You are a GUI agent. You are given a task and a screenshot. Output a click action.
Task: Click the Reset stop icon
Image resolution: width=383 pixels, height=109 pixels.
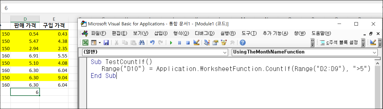coord(188,43)
